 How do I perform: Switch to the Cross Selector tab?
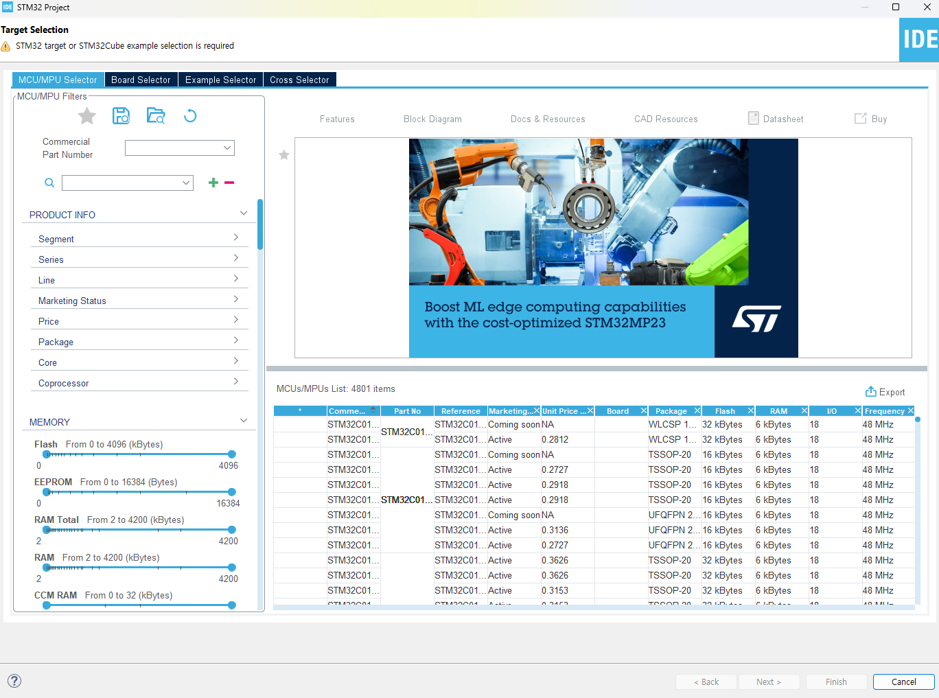point(299,80)
